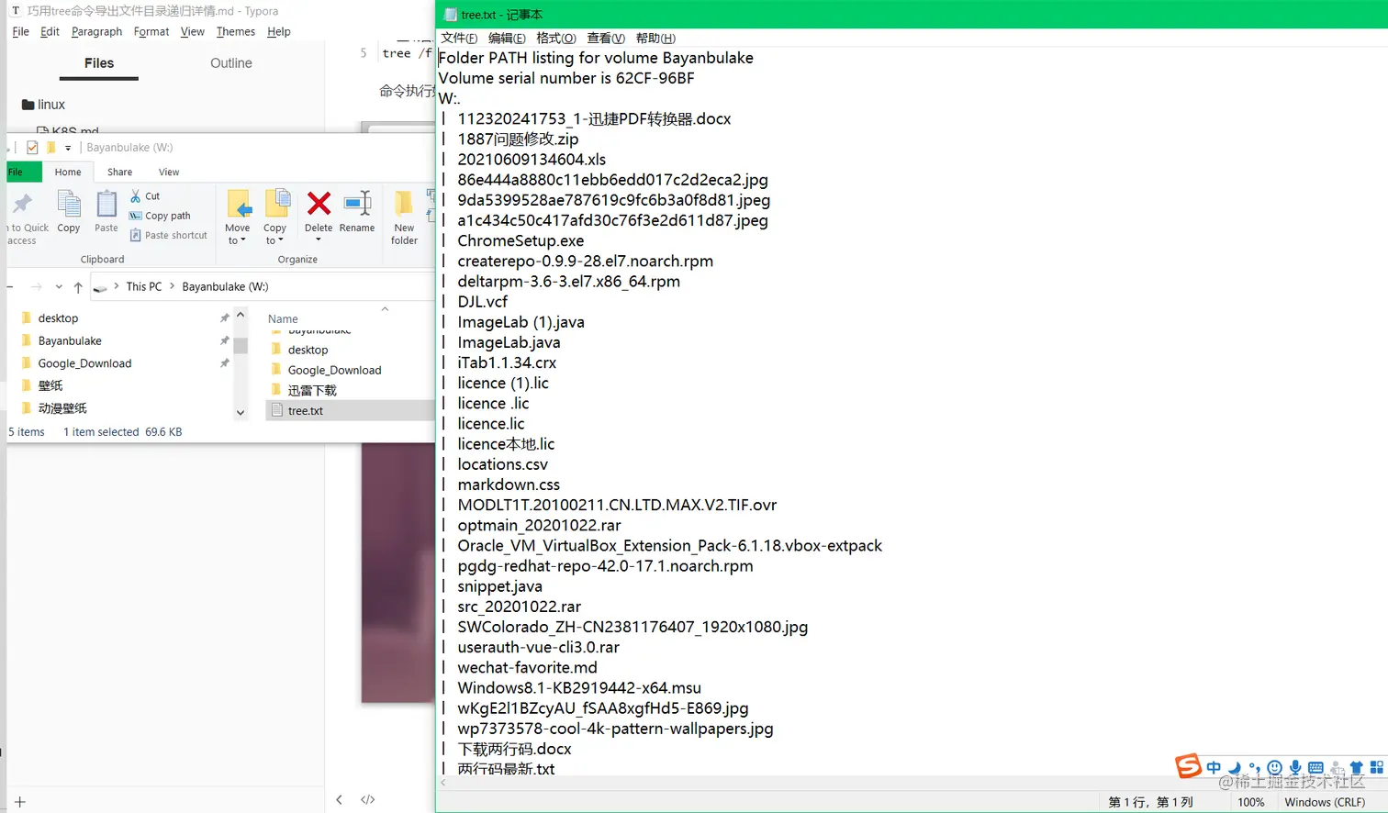Click the plus icon in Typora sidebar
The image size is (1388, 813).
point(20,801)
